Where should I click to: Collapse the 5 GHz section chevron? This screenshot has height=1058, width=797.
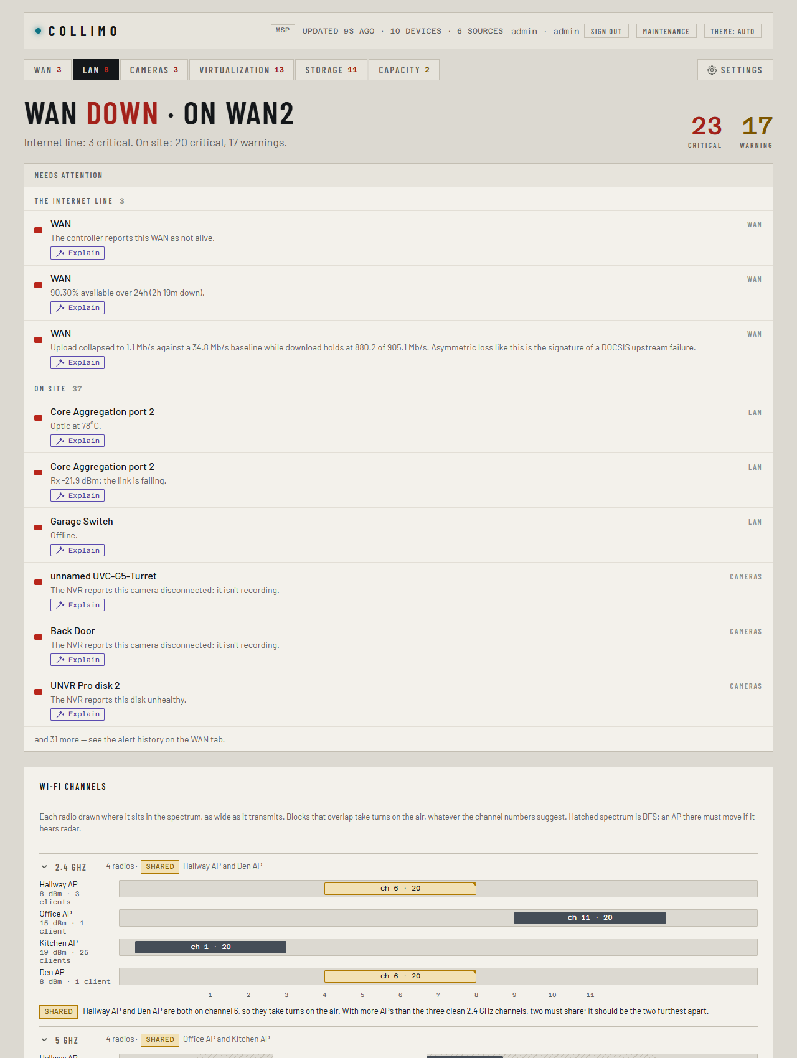coord(44,1040)
